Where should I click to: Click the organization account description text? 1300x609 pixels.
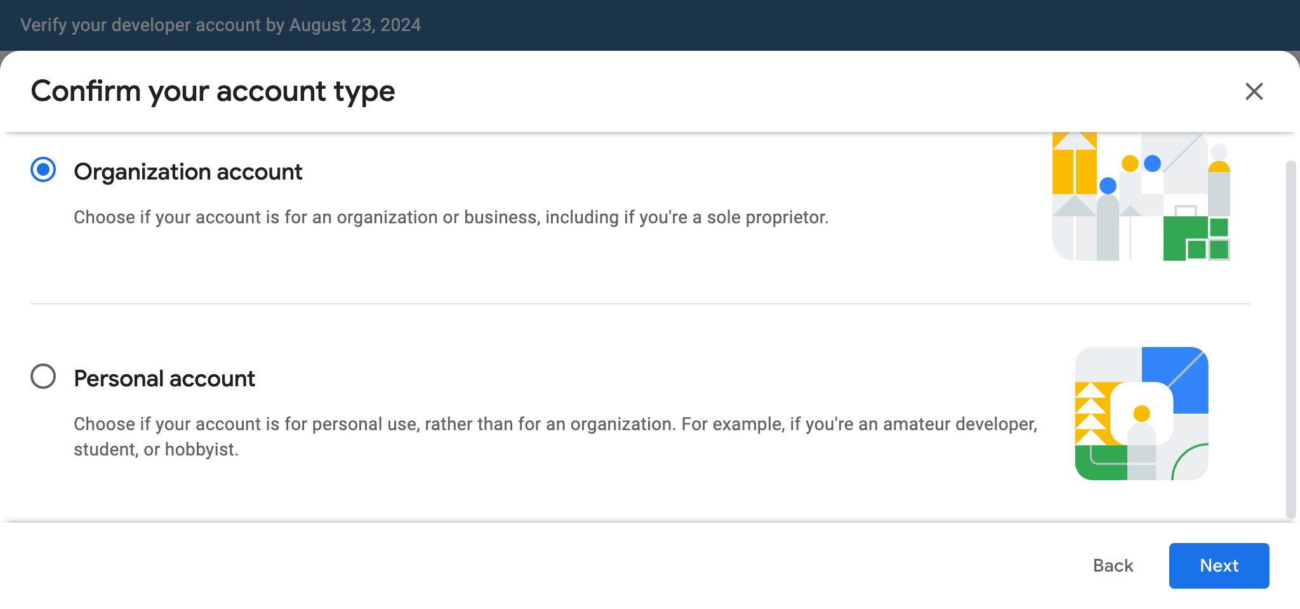coord(451,217)
